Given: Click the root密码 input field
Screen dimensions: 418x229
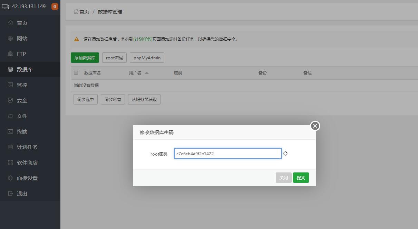Looking at the screenshot, I should point(228,153).
